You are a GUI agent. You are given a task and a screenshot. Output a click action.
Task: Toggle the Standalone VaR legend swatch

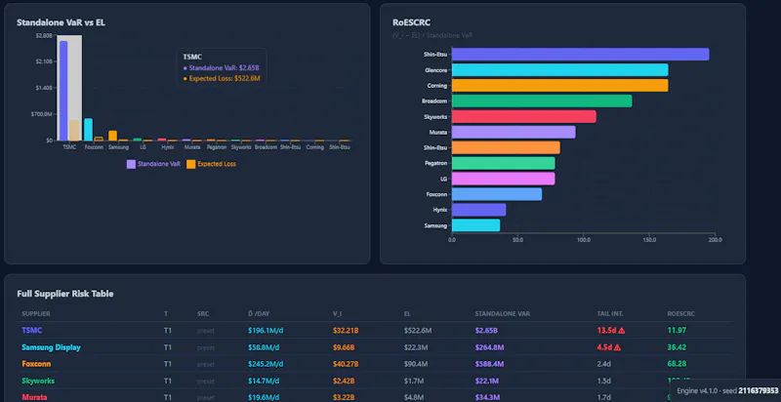pyautogui.click(x=131, y=164)
